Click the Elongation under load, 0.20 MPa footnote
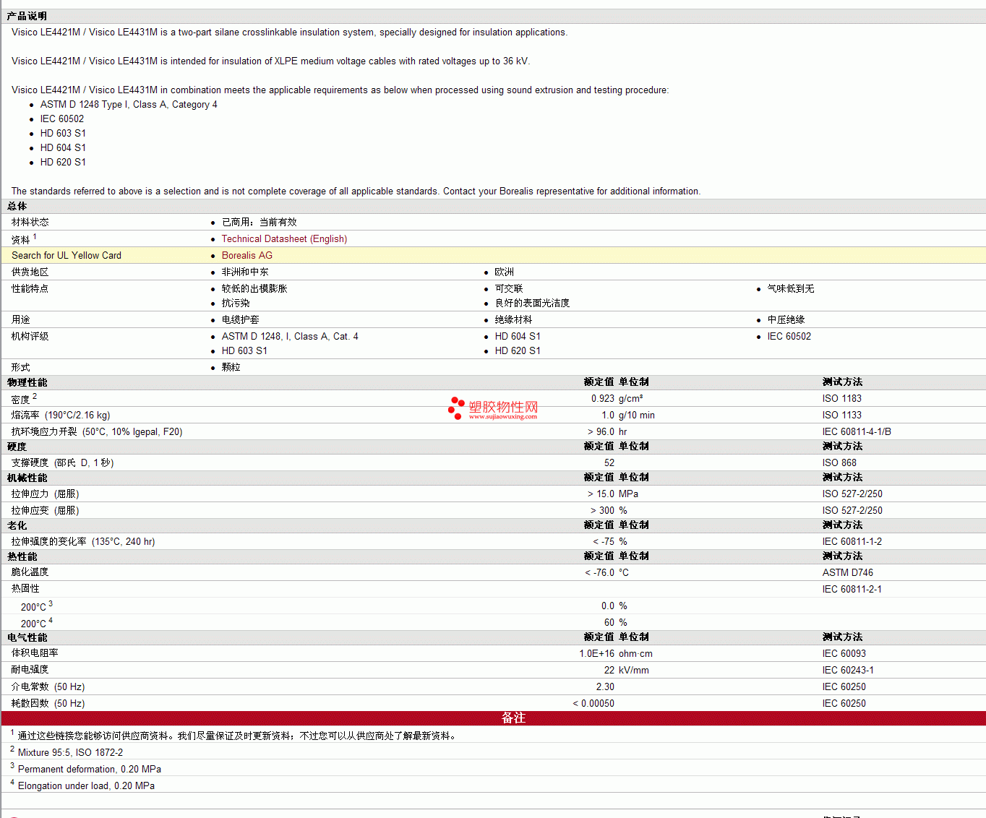This screenshot has width=986, height=818. click(x=86, y=786)
